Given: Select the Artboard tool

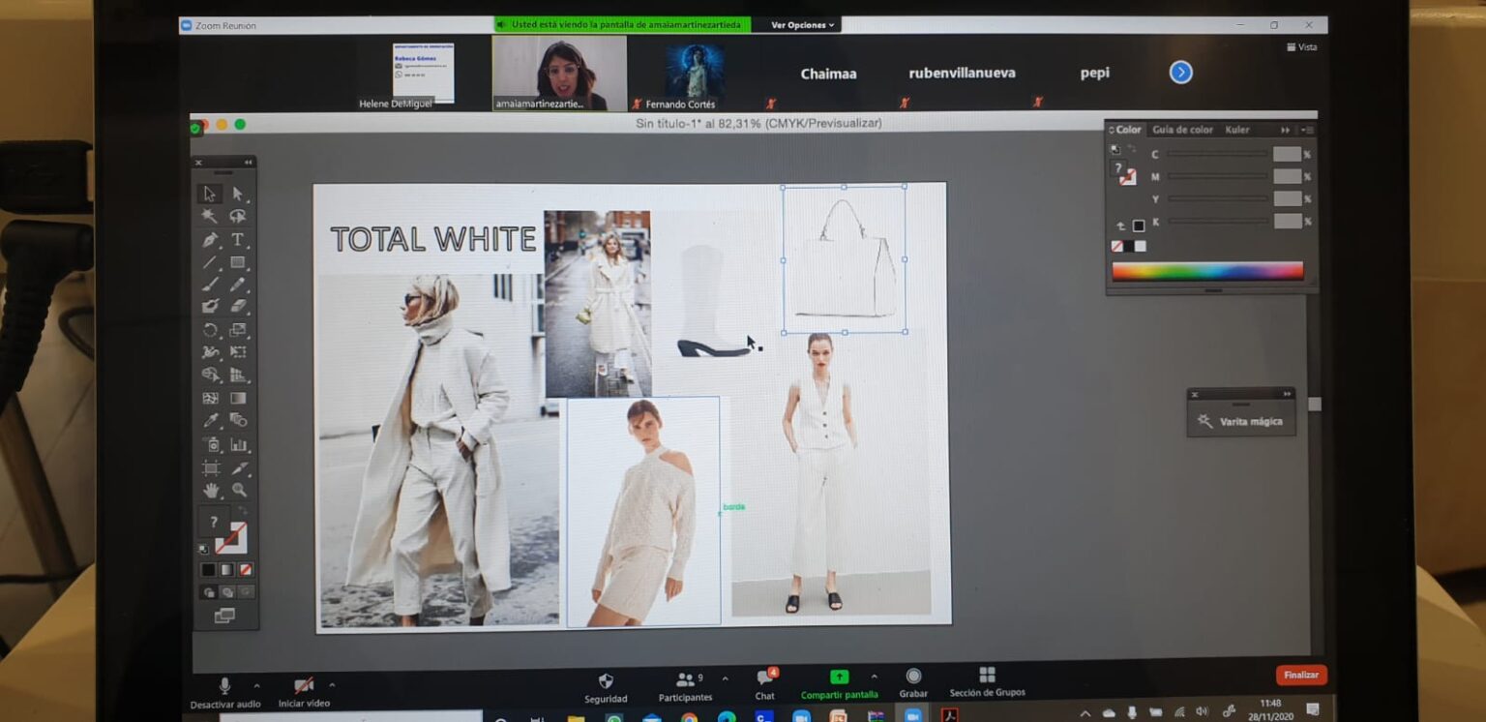Looking at the screenshot, I should [x=210, y=468].
